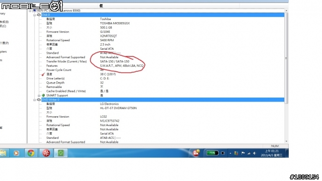Click the X2NRT0SQT serial value
The image size is (322, 181).
click(109, 36)
